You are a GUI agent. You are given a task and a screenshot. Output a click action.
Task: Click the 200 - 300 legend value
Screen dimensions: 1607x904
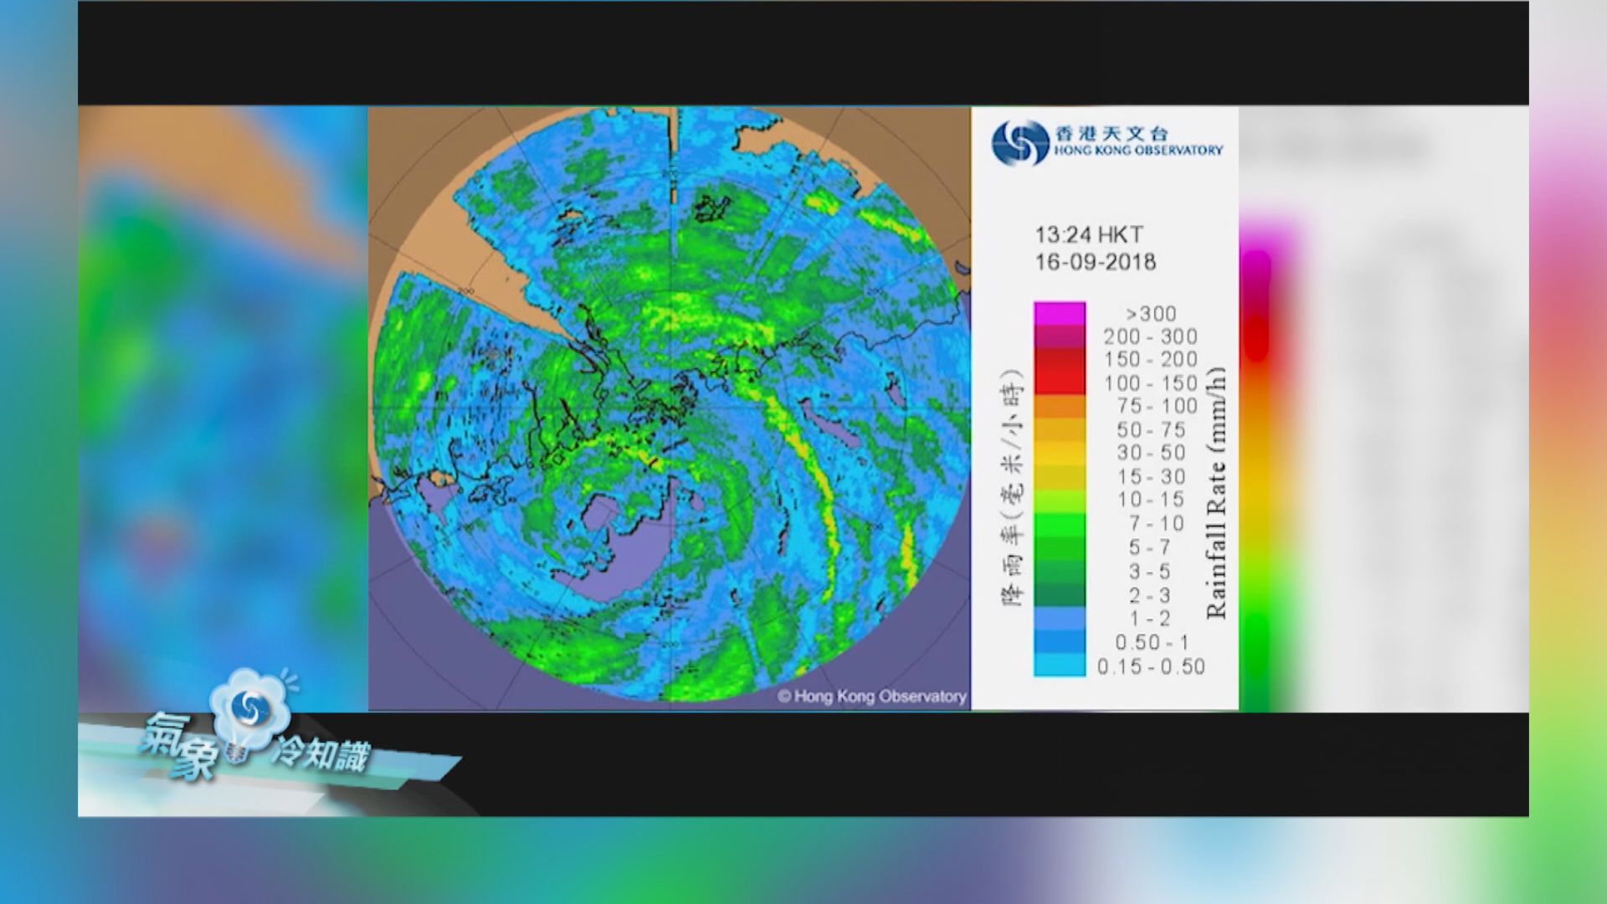[1150, 336]
